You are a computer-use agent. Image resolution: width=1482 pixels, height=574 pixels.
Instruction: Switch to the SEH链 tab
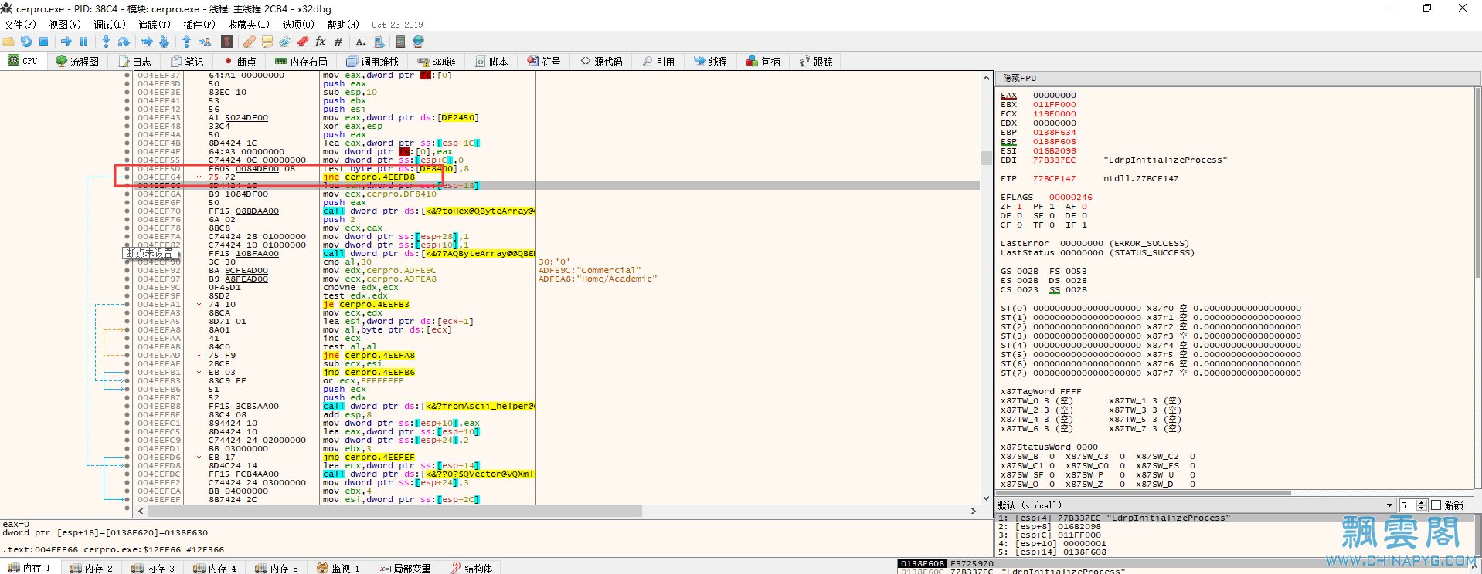tap(437, 62)
